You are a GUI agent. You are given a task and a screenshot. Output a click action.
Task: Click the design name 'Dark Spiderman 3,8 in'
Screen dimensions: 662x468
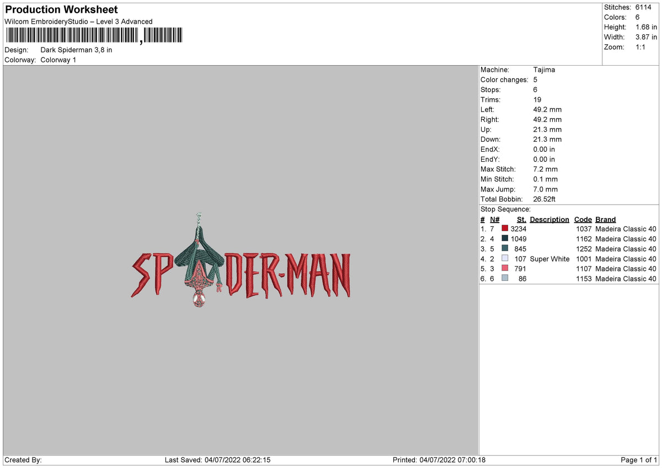[x=77, y=50]
